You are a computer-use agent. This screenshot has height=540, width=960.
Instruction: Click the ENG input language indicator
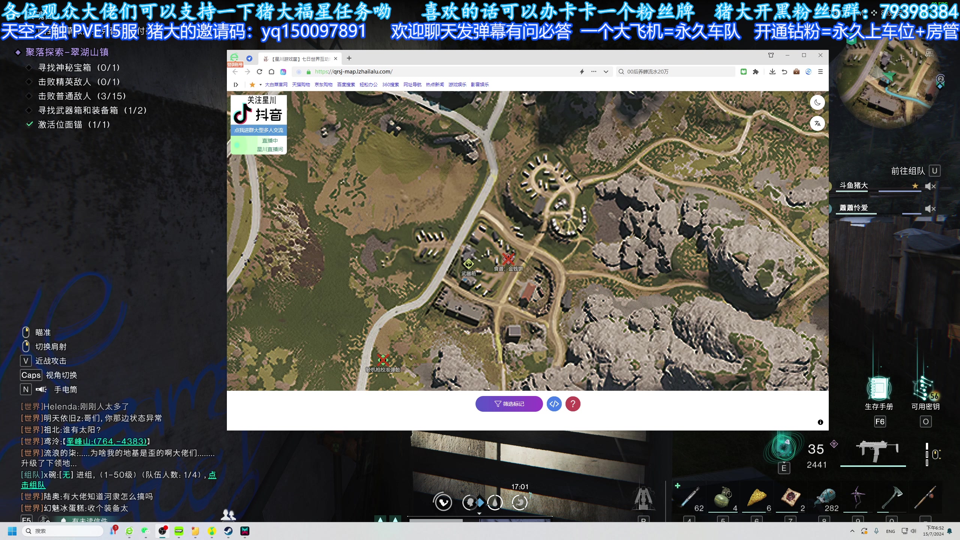click(x=890, y=531)
